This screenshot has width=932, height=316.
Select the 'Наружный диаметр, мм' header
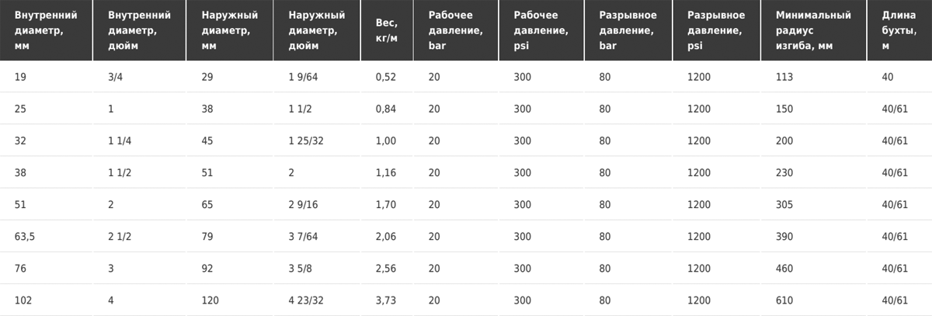[229, 30]
